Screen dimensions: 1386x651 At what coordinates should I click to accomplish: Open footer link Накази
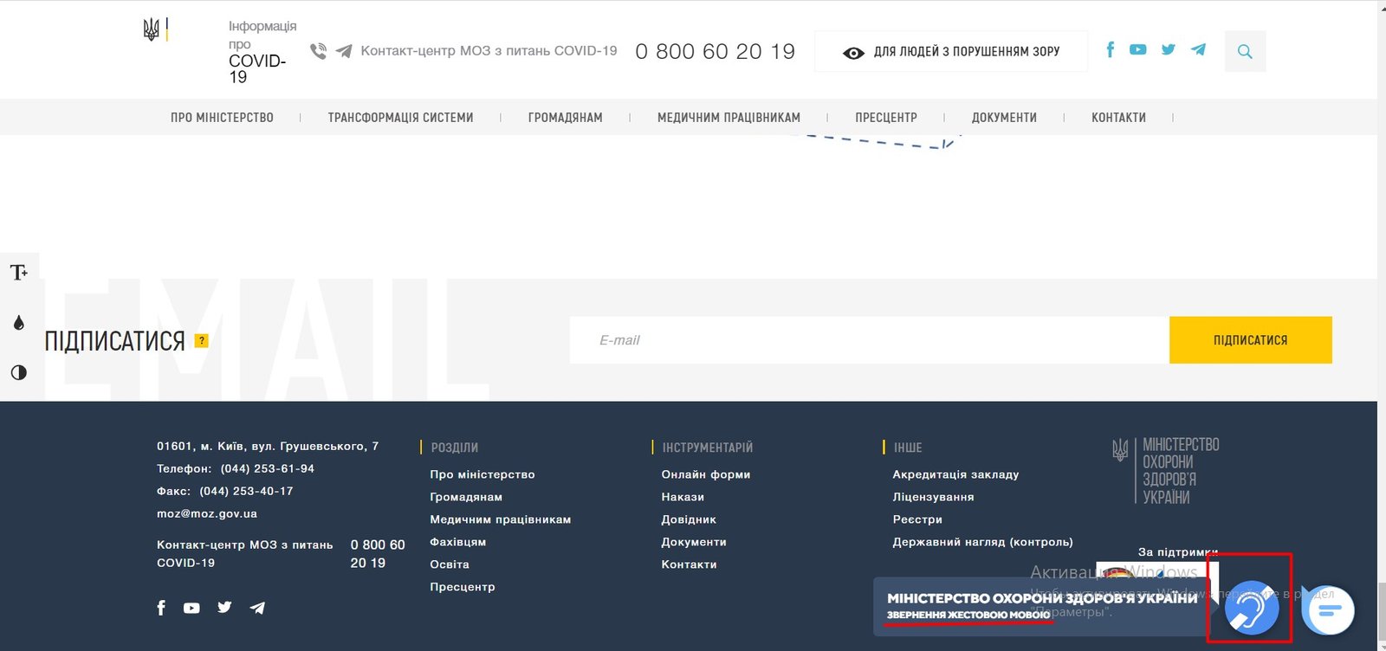[683, 497]
